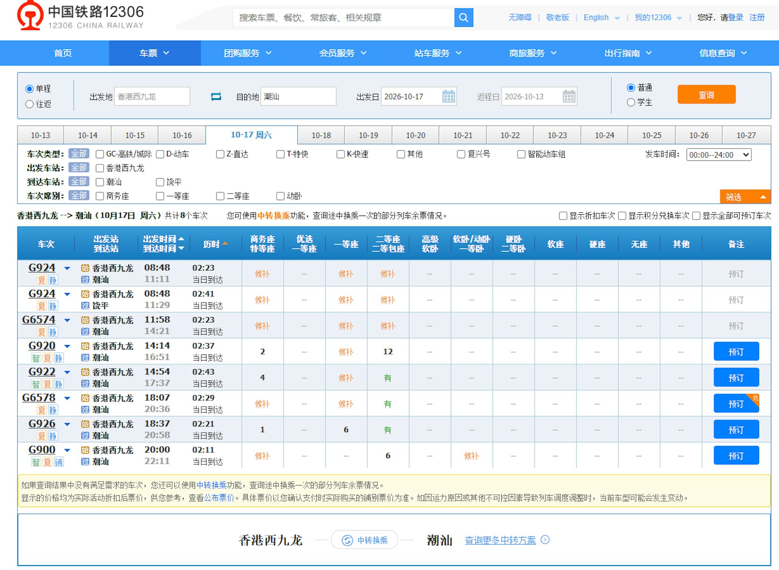The image size is (779, 570).
Task: Click pass-through station icon beside 饶平
Action: coord(85,306)
